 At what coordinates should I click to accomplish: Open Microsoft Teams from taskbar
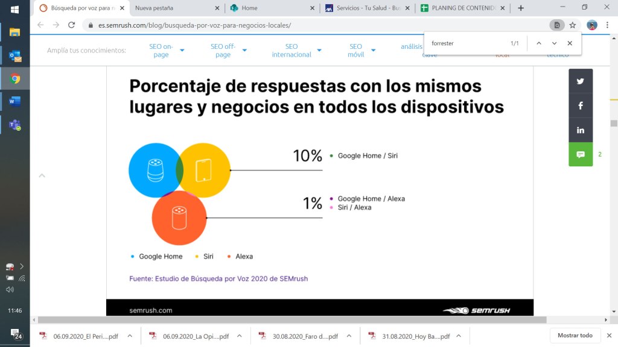click(x=14, y=125)
